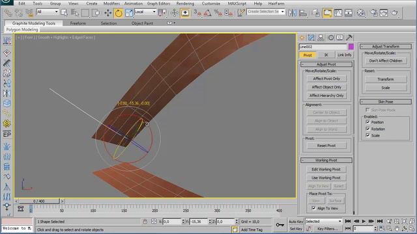Click the Line002 object name field

click(x=323, y=47)
